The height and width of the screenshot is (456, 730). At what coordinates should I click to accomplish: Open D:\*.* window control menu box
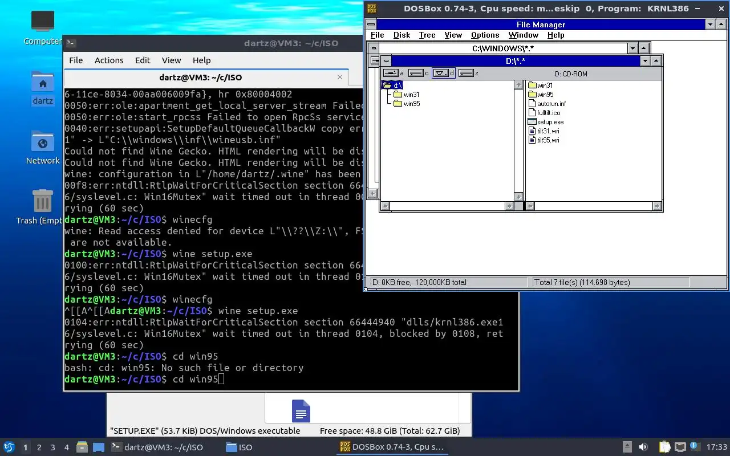coord(386,61)
